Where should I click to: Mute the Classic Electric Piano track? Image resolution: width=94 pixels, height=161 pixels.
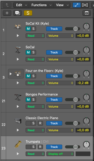[28, 123]
